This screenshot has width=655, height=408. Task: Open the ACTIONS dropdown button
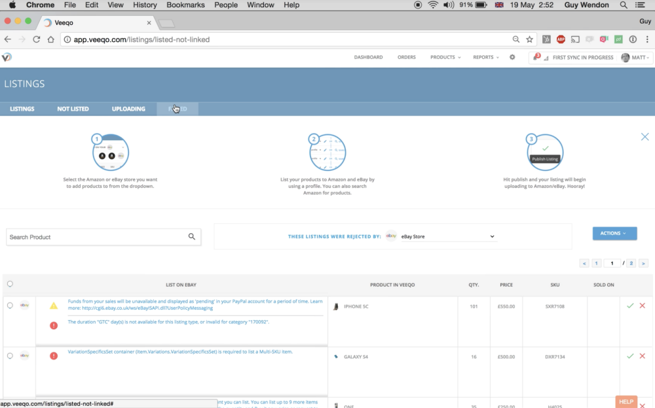(614, 233)
